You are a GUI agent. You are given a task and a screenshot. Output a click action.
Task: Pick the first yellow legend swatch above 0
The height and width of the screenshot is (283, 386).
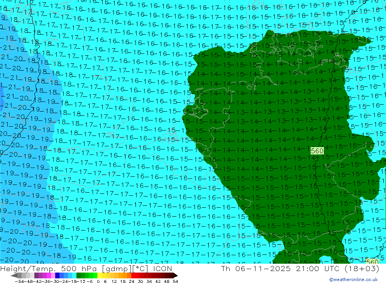pos(99,275)
